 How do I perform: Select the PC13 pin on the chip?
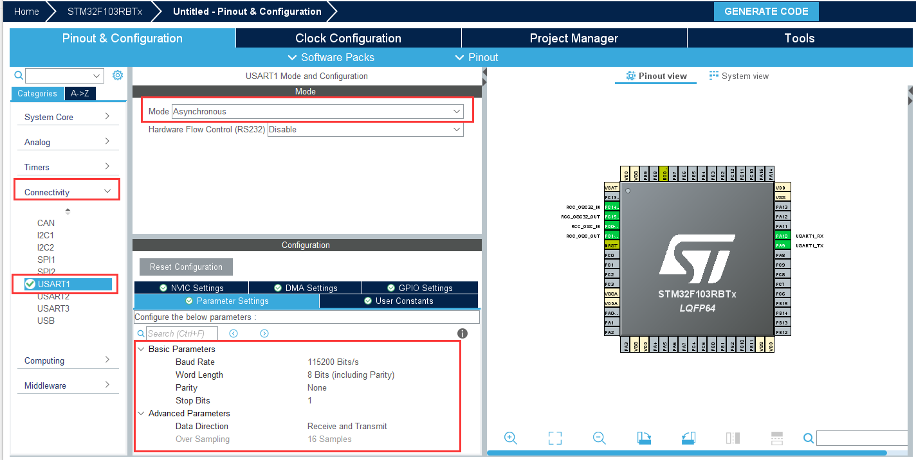pyautogui.click(x=612, y=197)
